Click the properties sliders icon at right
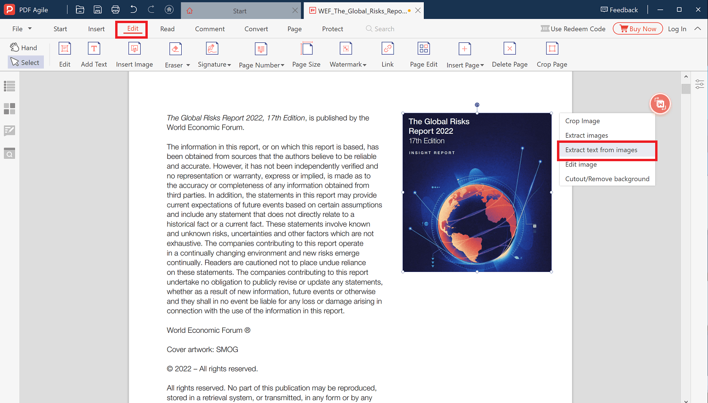This screenshot has width=708, height=403. click(700, 84)
